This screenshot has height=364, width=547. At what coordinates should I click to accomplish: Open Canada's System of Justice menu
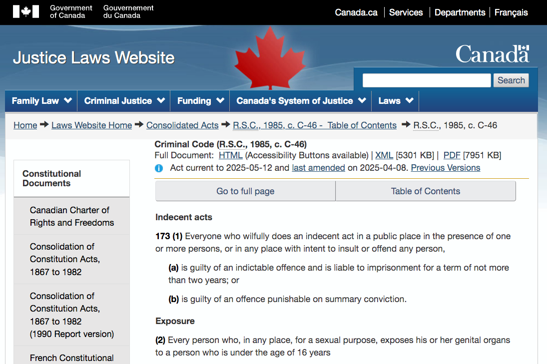tap(300, 101)
